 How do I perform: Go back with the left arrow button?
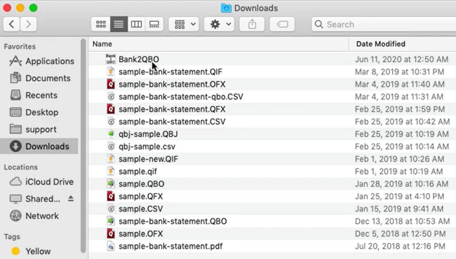coord(11,24)
